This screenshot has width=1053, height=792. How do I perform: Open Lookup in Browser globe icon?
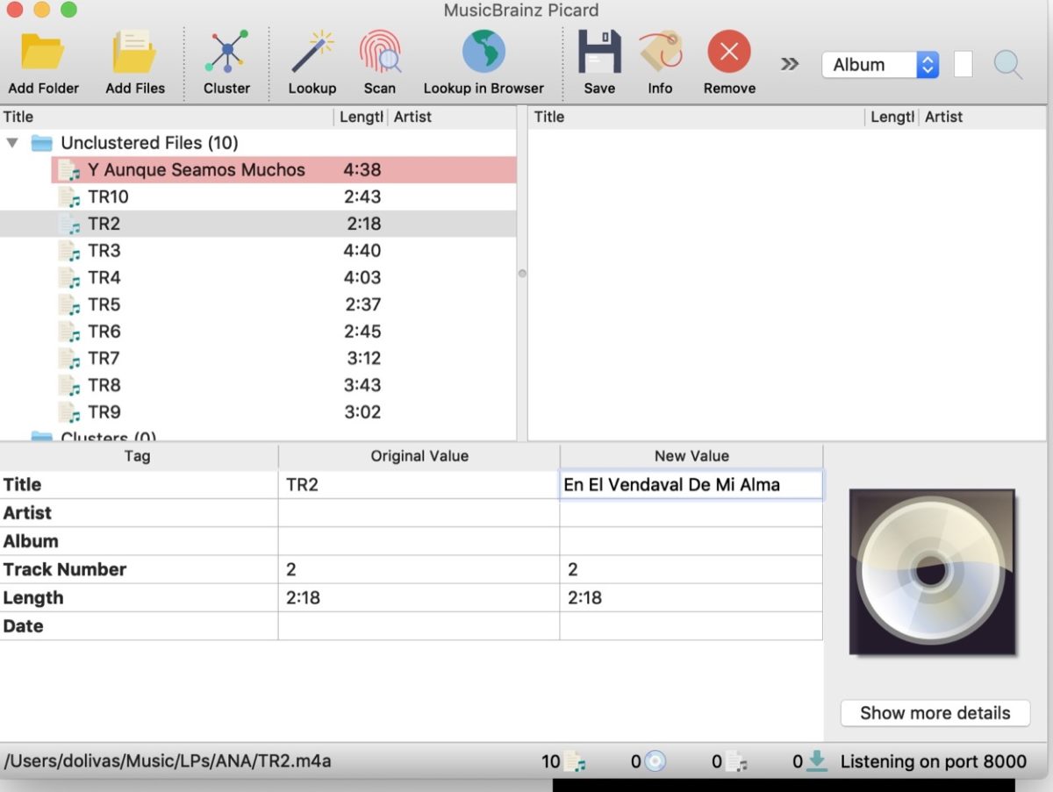484,52
